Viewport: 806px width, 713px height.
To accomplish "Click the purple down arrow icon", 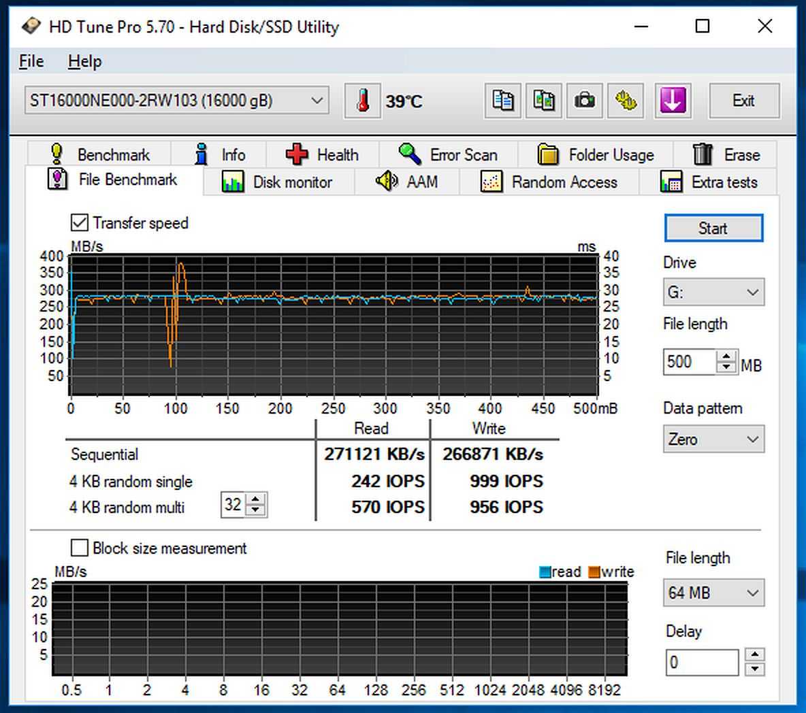I will (673, 101).
